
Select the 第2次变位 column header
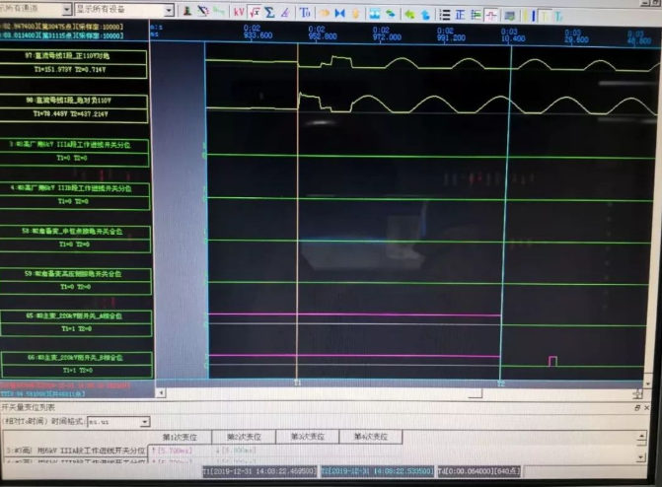point(240,436)
